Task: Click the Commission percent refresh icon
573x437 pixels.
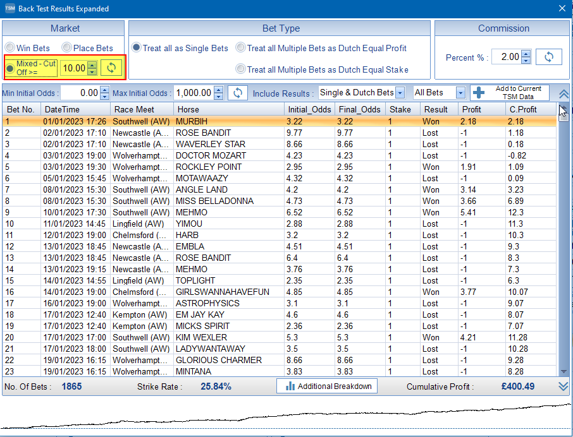Action: pyautogui.click(x=548, y=57)
